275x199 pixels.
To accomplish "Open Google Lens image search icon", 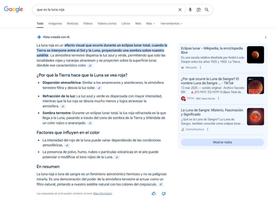I will point(198,10).
